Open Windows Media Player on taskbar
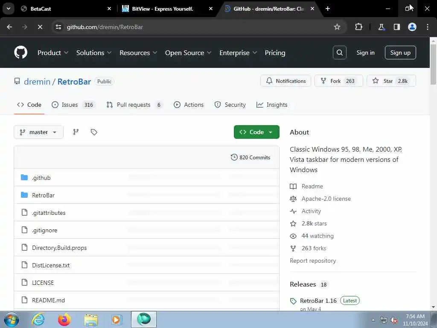 tap(117, 319)
